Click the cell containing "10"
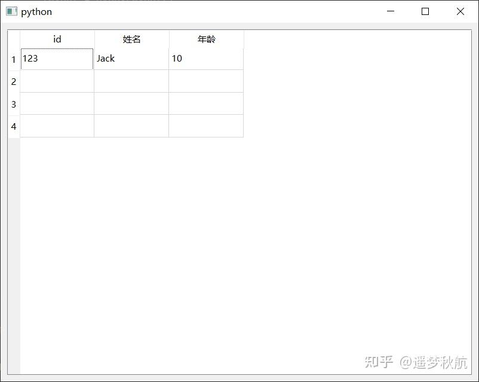This screenshot has width=479, height=382. pos(205,59)
